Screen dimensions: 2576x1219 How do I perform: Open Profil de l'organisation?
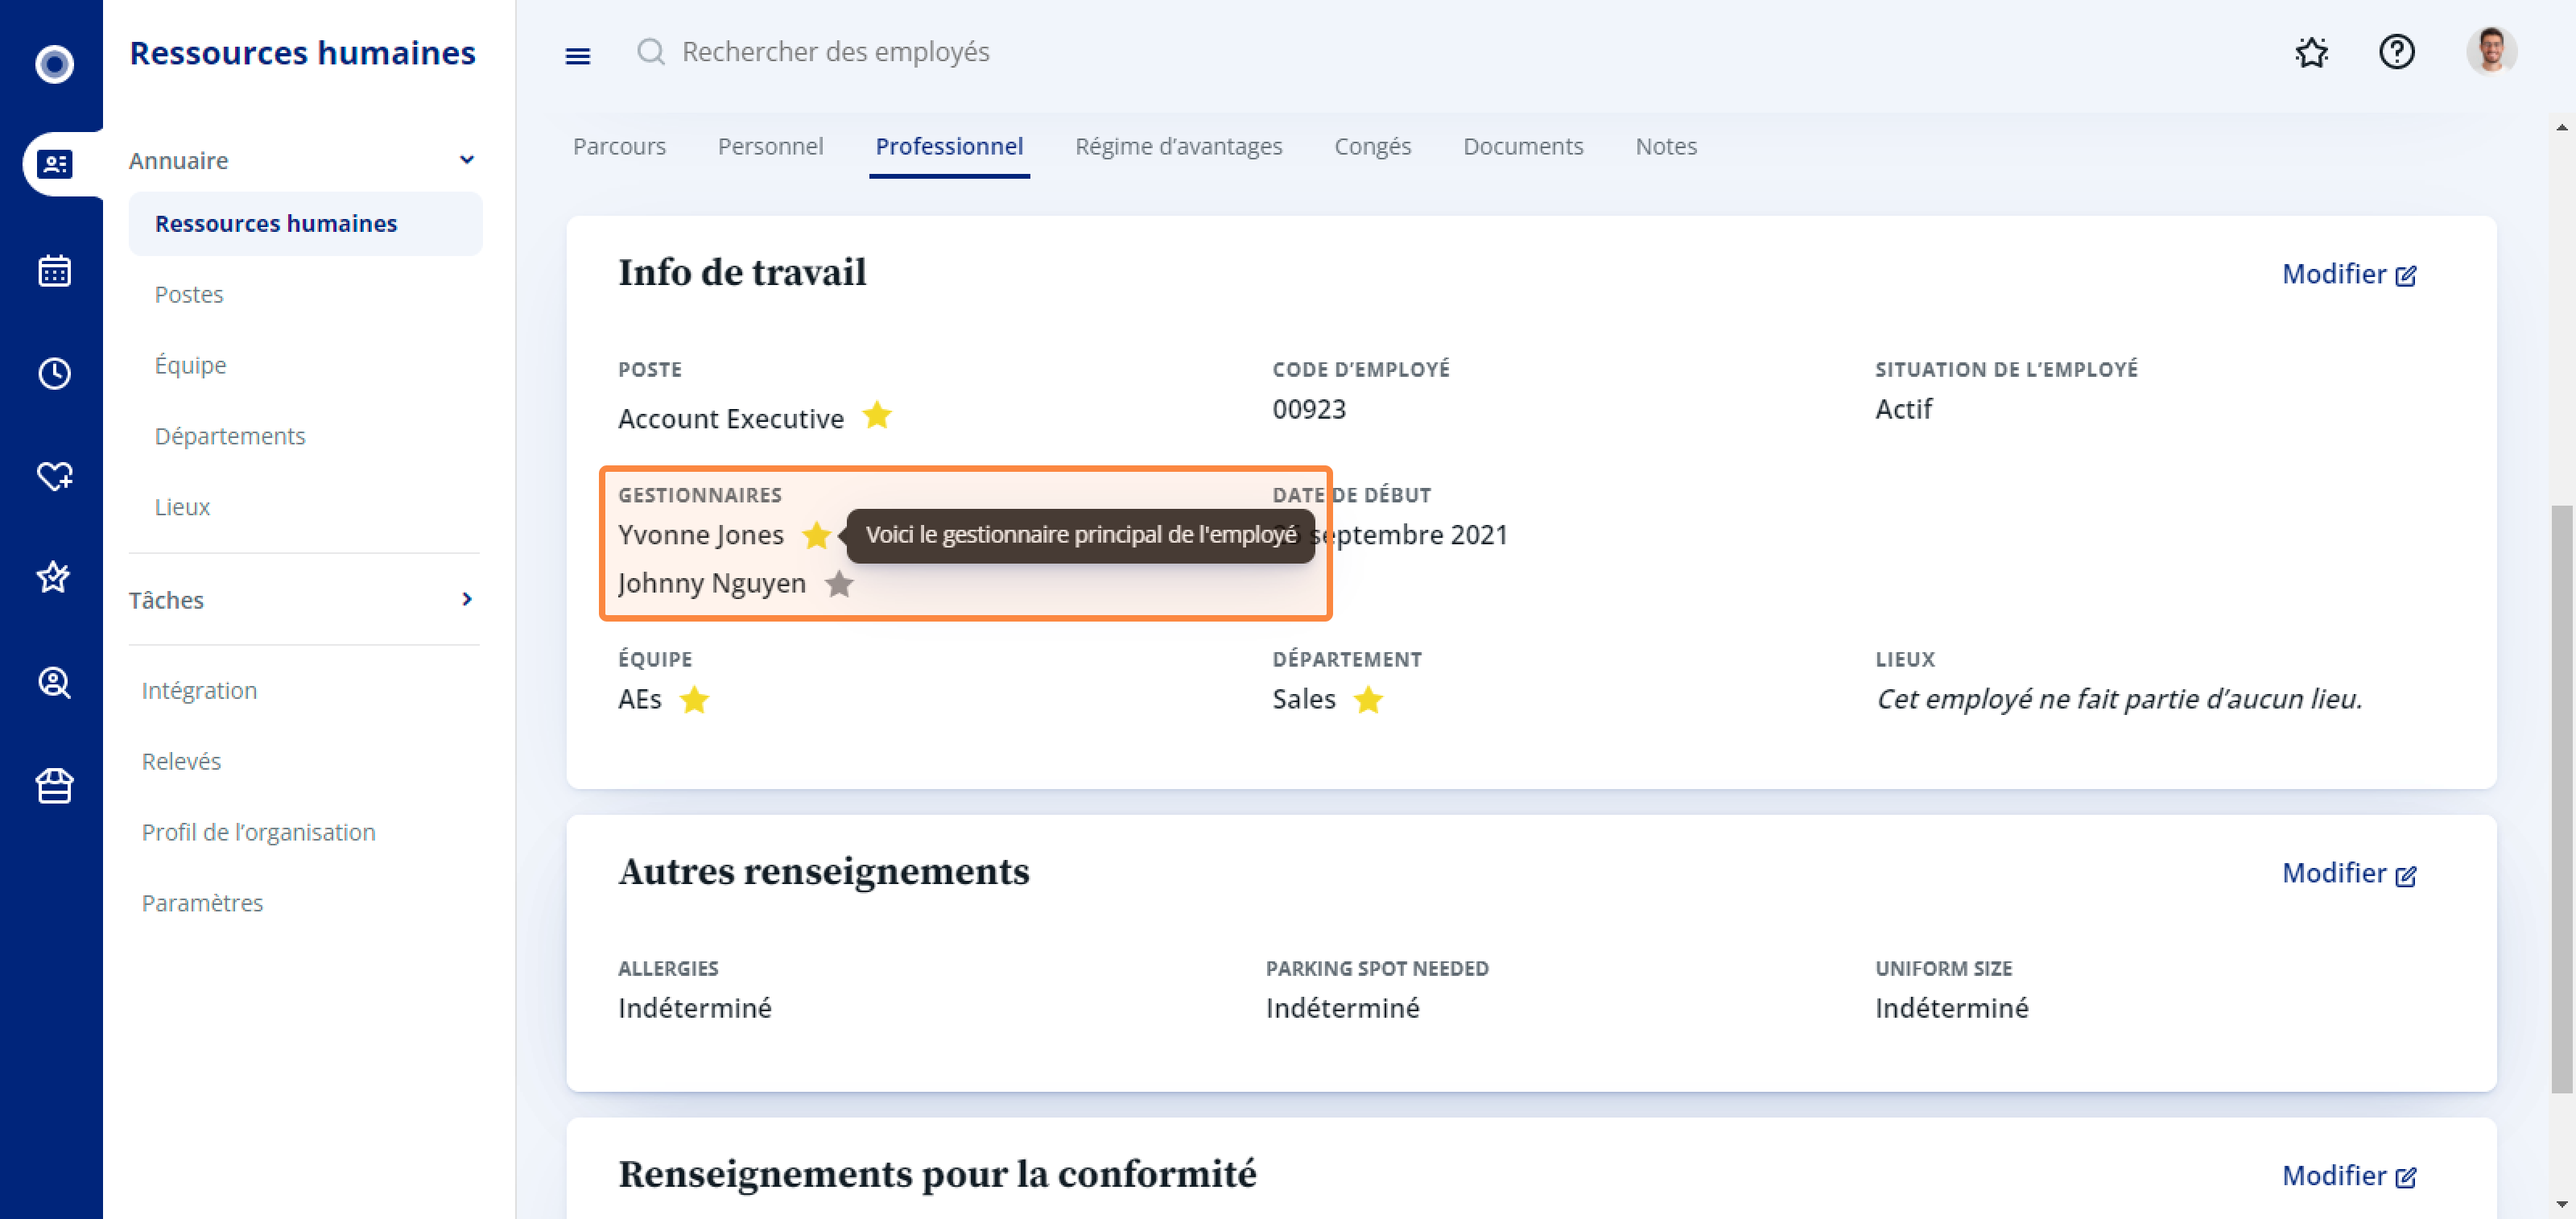pos(258,832)
